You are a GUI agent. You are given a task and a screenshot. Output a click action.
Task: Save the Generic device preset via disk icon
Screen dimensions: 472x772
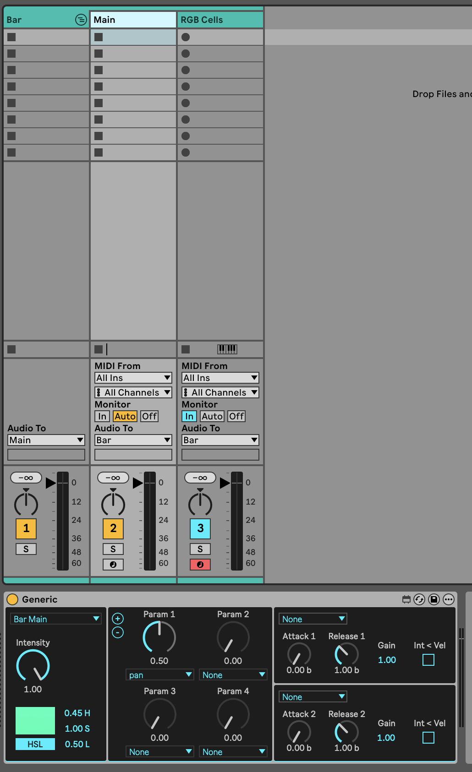434,599
